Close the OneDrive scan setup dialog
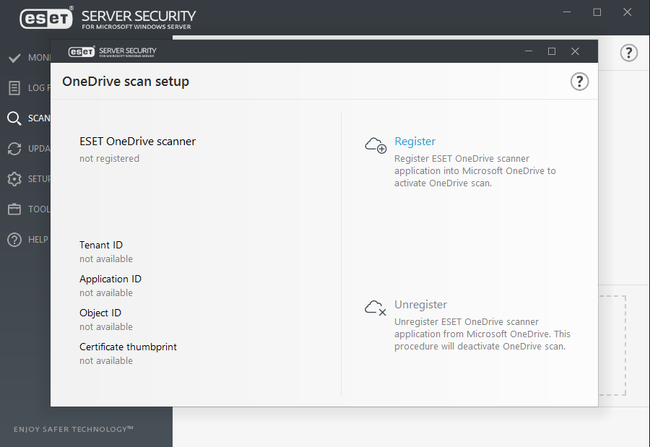Screen dimensions: 650x447 click(575, 51)
